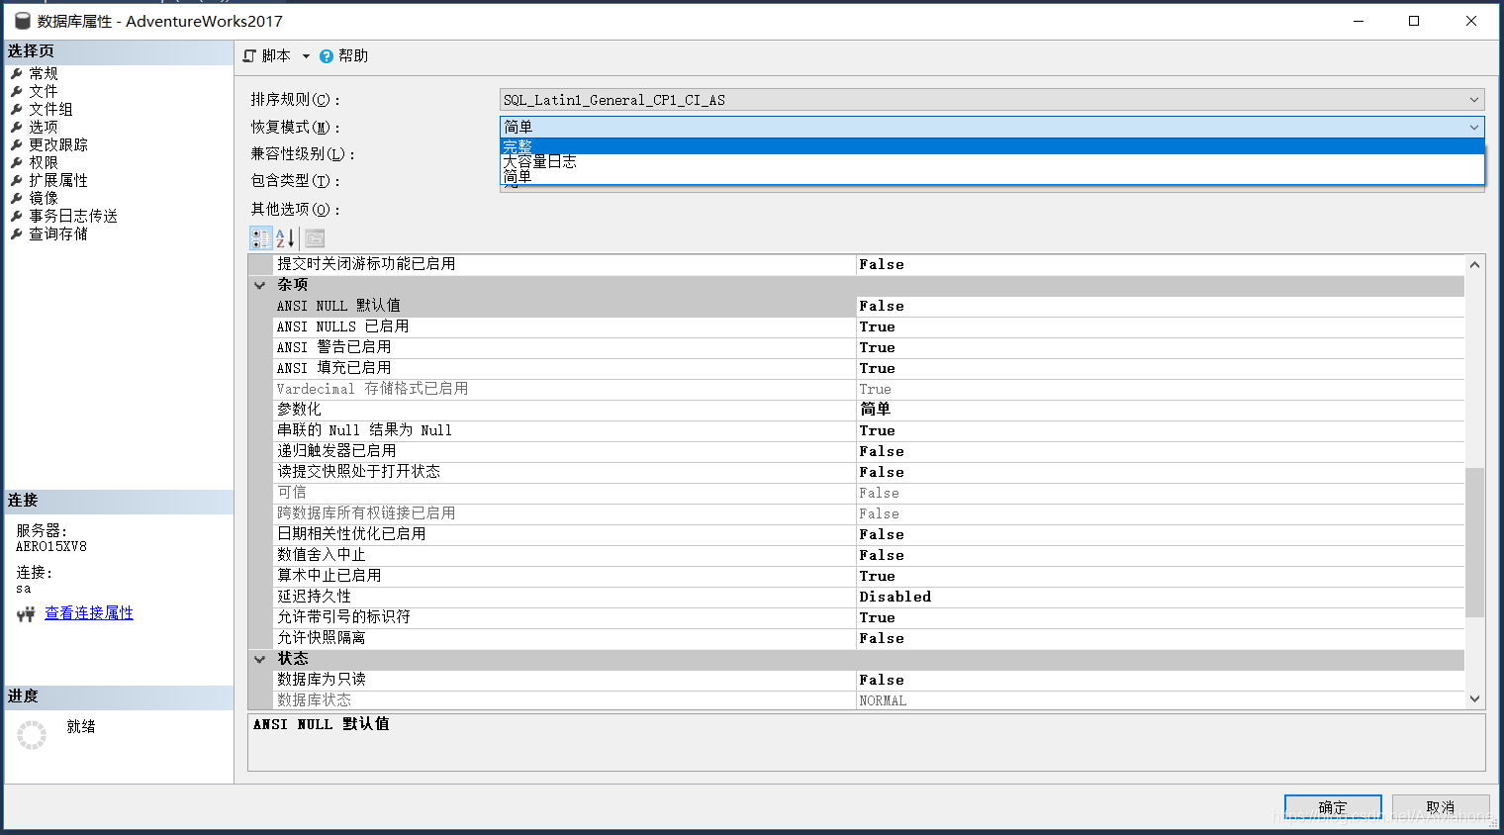Select the 文件 page in sidebar

click(44, 91)
